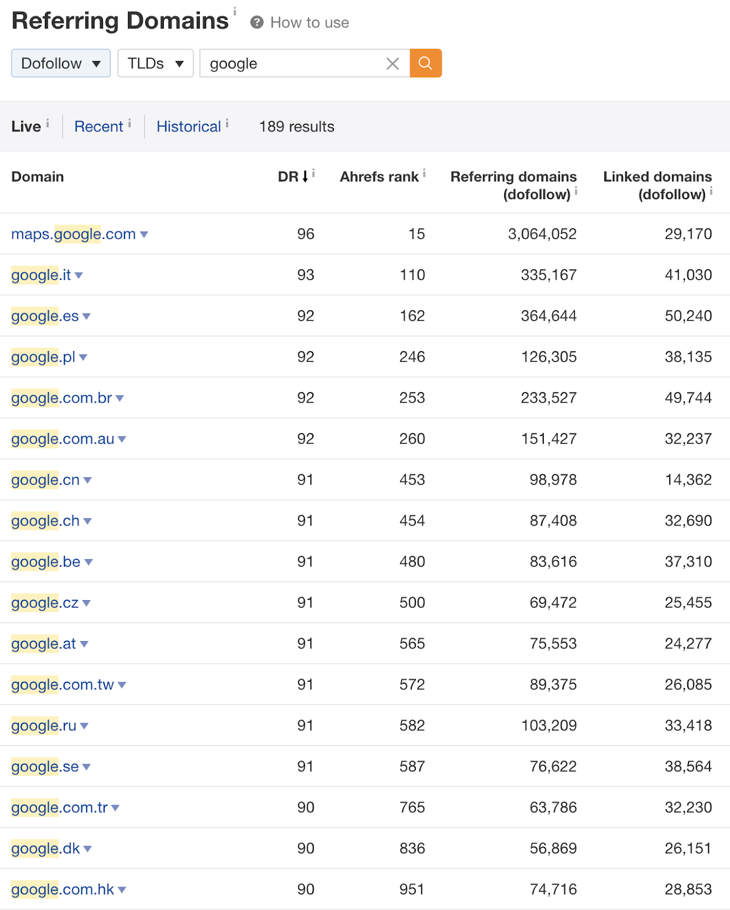Switch to the Recent tab
This screenshot has height=910, width=730.
tap(99, 126)
